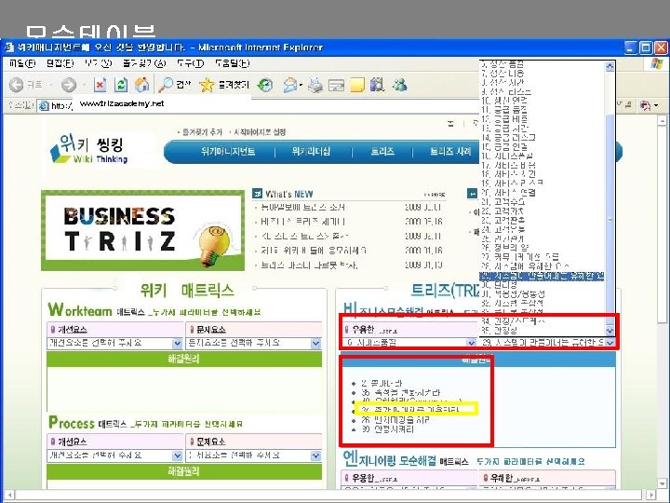Click the Stop icon with the red X
This screenshot has height=503, width=670.
pos(100,85)
